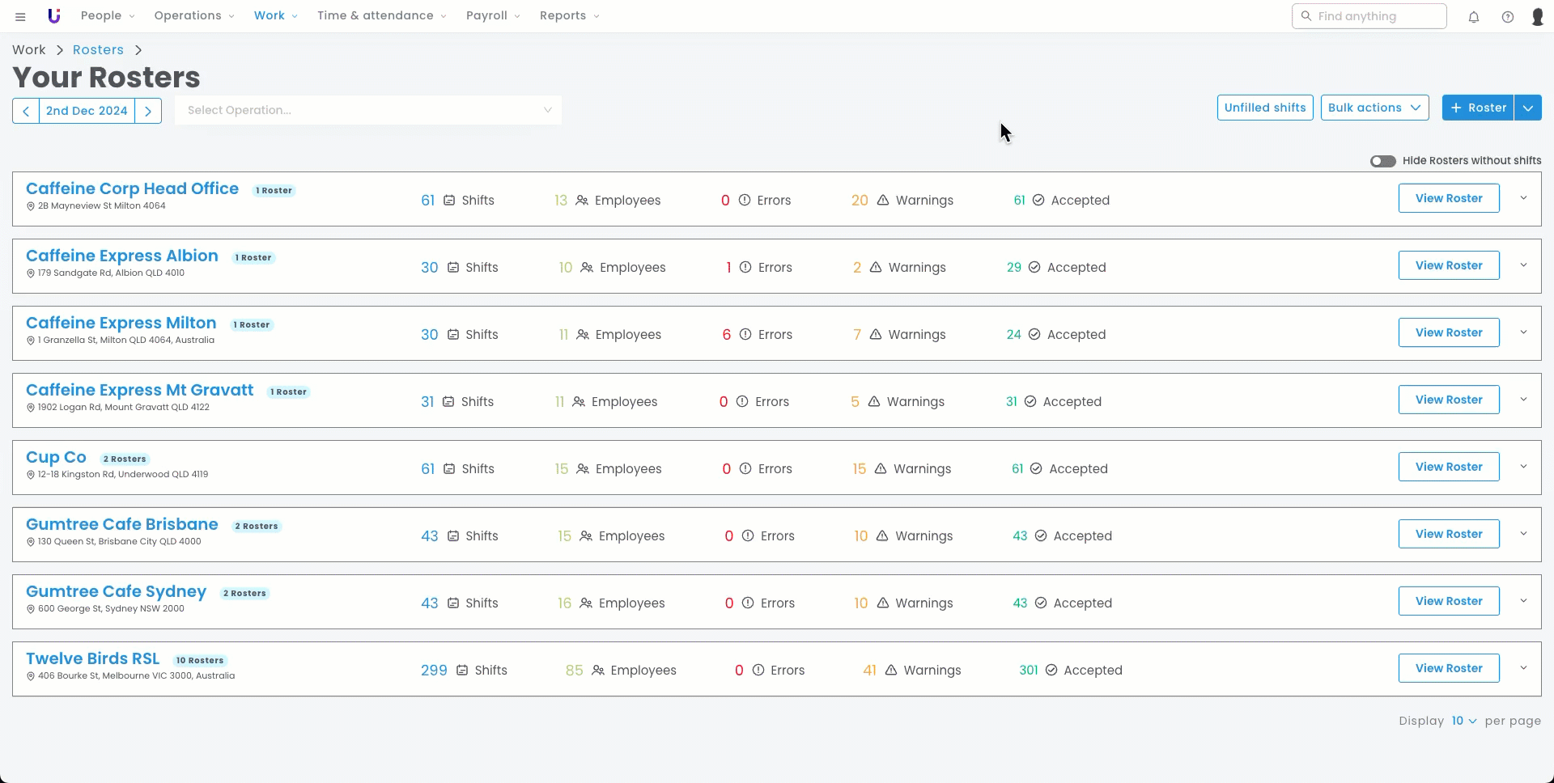The image size is (1554, 783).
Task: Open the Time & attendance menu
Action: click(x=381, y=16)
